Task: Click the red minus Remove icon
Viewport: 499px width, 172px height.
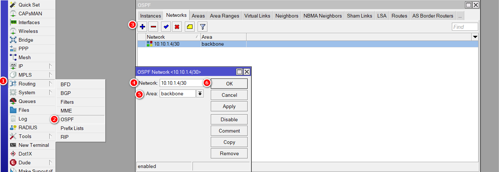Action: [x=153, y=27]
